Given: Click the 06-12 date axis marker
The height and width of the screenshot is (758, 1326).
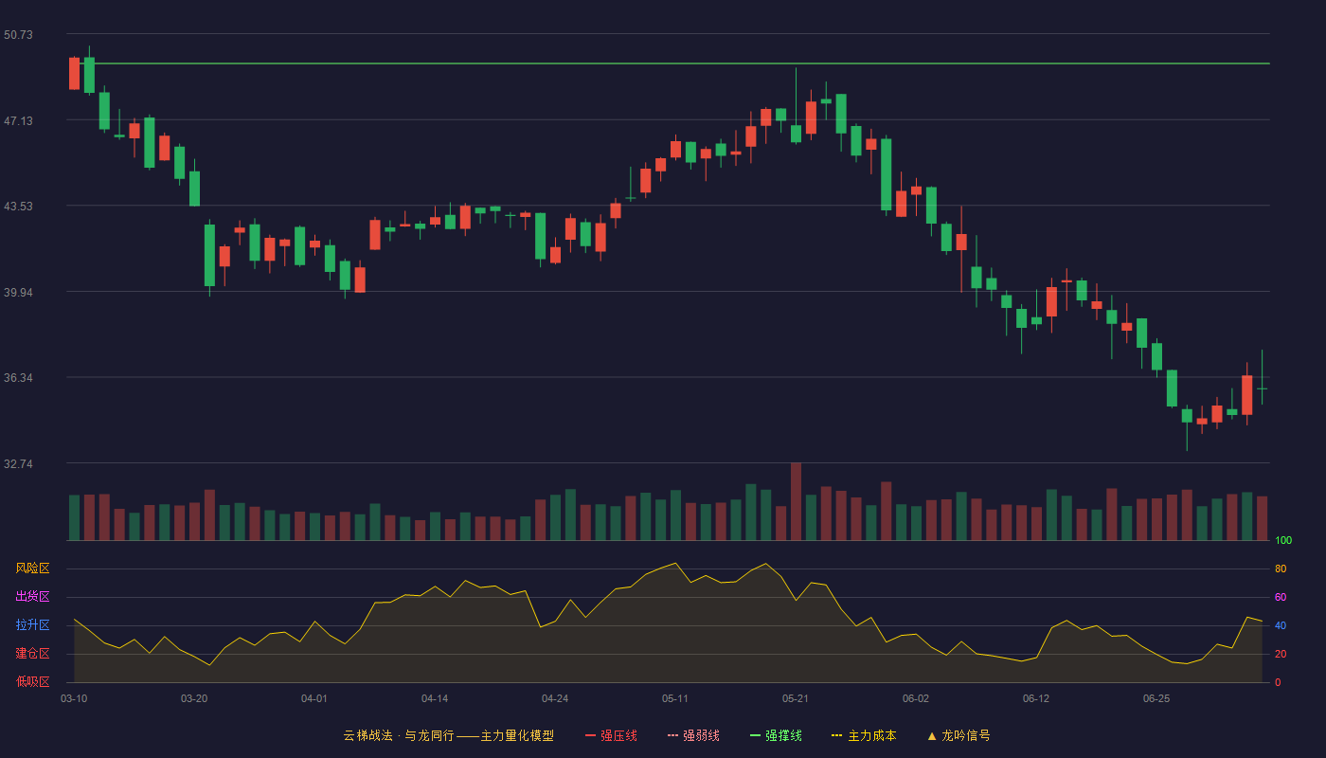Looking at the screenshot, I should pyautogui.click(x=1036, y=698).
